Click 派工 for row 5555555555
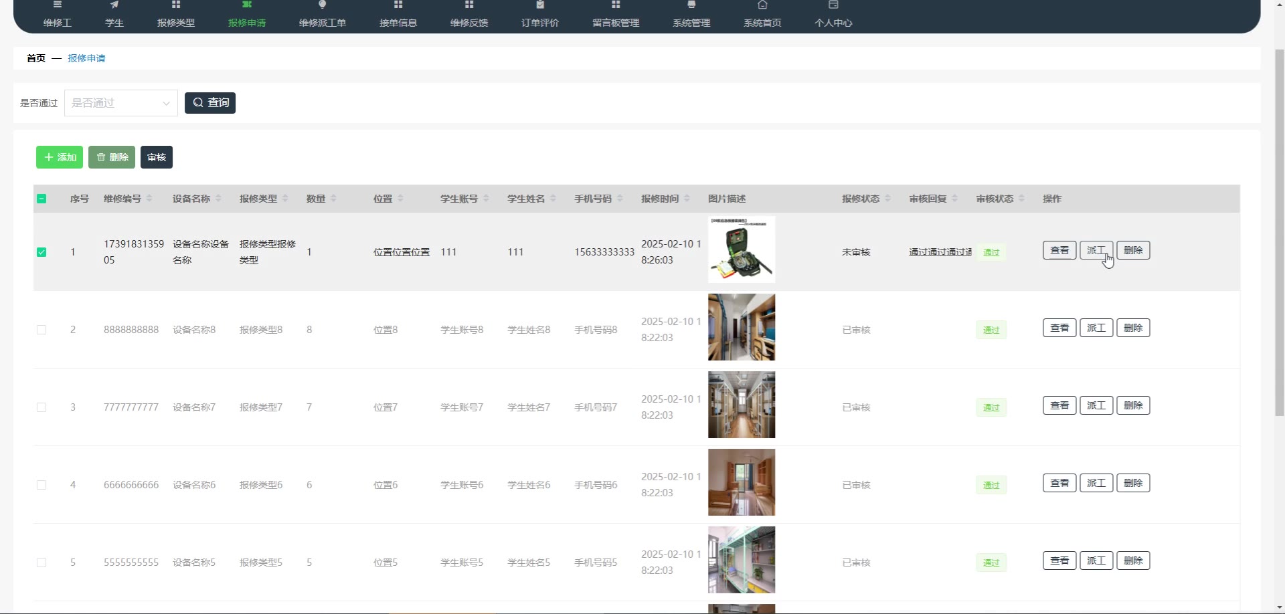 click(x=1096, y=560)
